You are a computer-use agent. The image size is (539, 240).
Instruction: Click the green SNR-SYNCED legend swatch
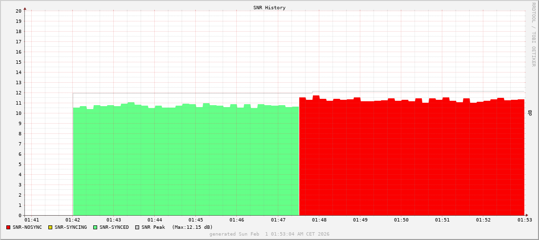[x=95, y=227]
